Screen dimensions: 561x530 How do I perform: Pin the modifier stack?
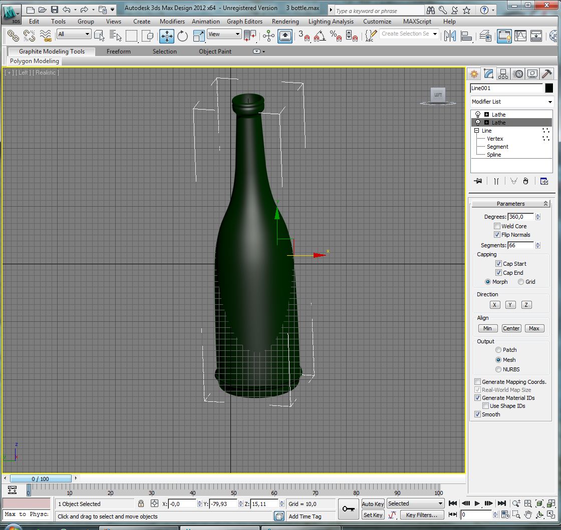click(x=478, y=181)
